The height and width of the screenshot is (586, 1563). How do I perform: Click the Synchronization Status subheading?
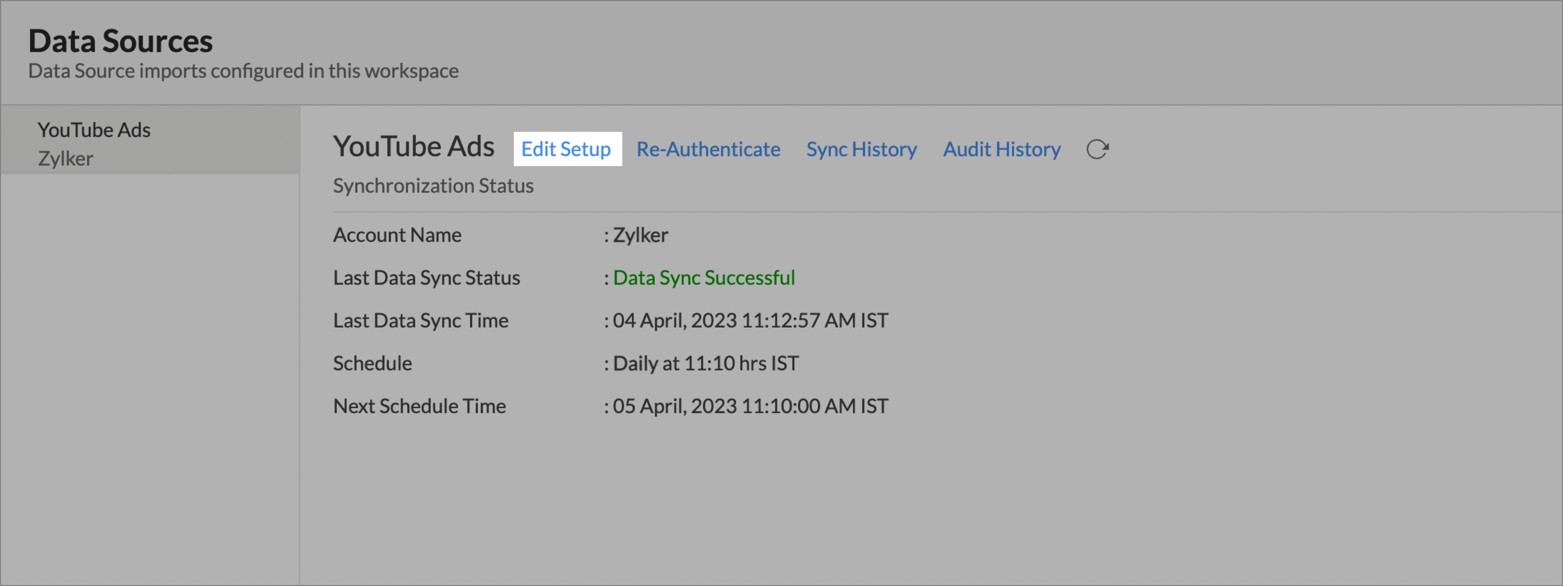433,186
